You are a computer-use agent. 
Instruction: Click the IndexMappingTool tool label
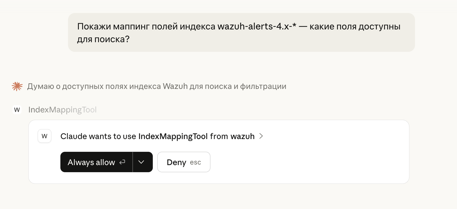point(62,110)
